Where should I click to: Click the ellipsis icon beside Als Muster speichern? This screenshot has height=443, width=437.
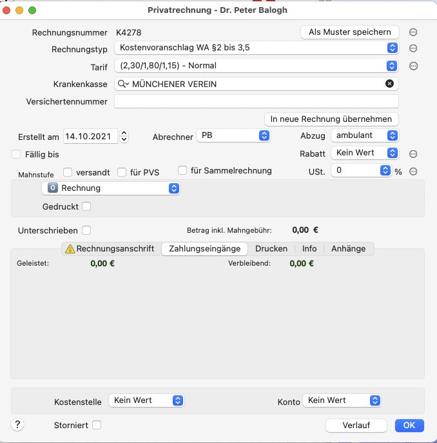coord(413,32)
